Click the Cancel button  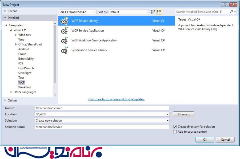pyautogui.click(x=225, y=140)
